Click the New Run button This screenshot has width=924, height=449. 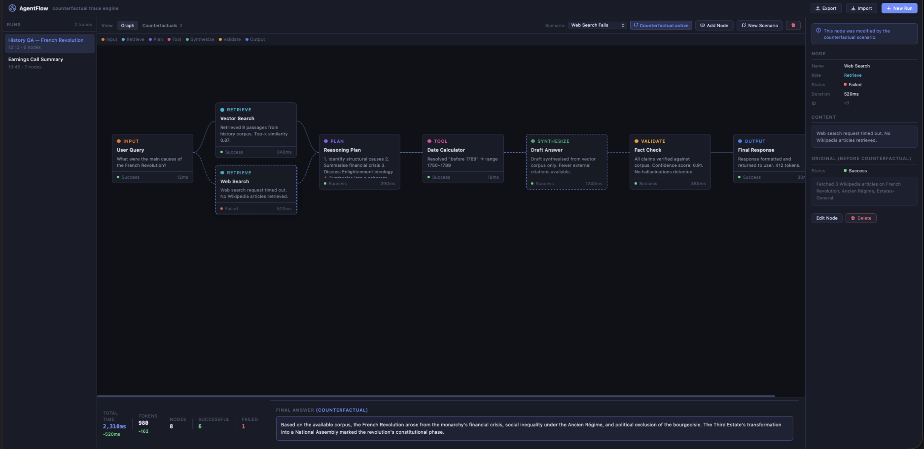pyautogui.click(x=899, y=8)
